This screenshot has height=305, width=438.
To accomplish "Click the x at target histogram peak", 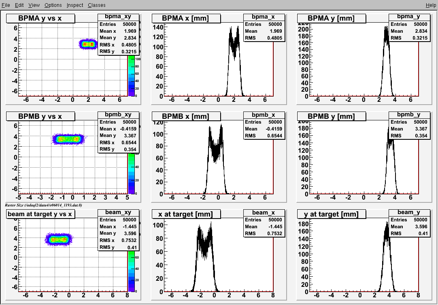I will (205, 257).
